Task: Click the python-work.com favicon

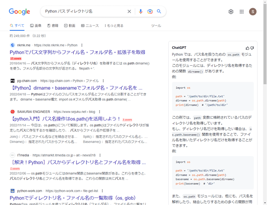Action: coord(12,190)
